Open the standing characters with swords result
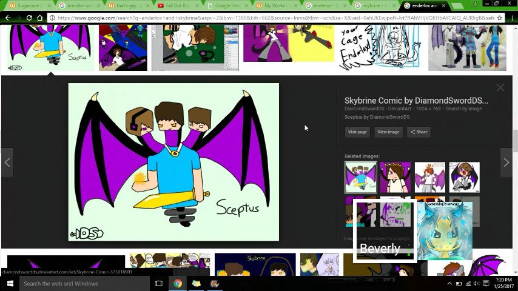The height and width of the screenshot is (291, 518). [x=467, y=47]
